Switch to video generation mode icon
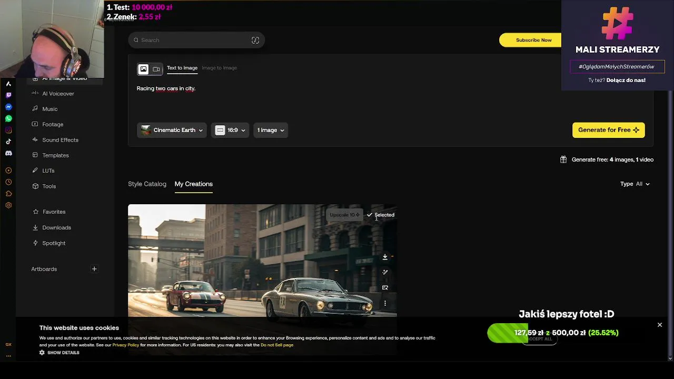Image resolution: width=674 pixels, height=379 pixels. point(156,69)
